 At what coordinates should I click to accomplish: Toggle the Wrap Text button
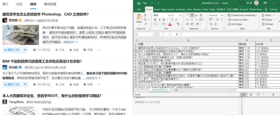[201, 15]
